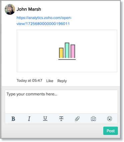Post the comment
This screenshot has height=142, width=124.
coord(111,131)
